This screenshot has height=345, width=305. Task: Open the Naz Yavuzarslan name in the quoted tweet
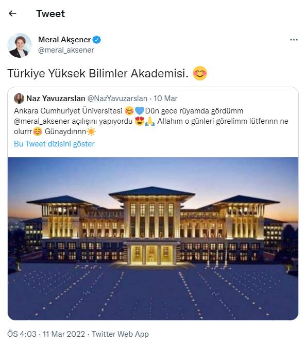[56, 98]
